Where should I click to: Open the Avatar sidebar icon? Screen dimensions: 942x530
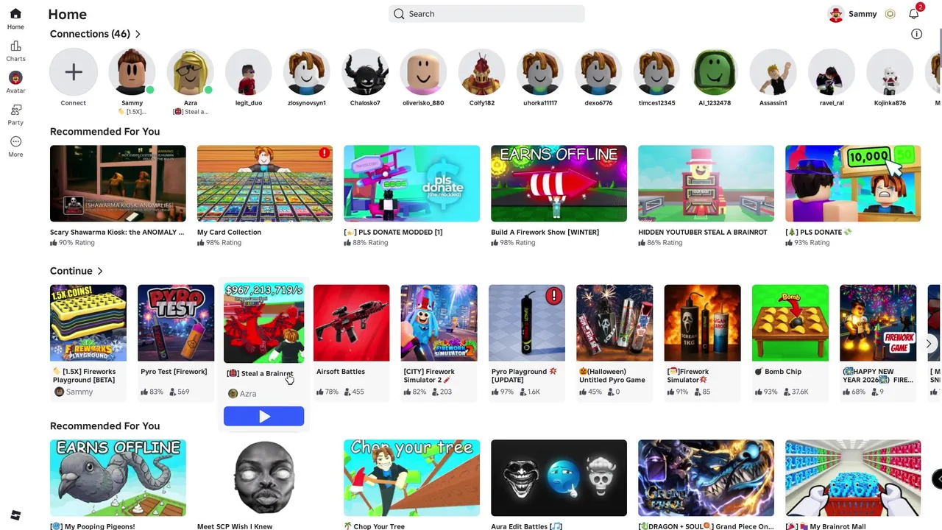(15, 82)
